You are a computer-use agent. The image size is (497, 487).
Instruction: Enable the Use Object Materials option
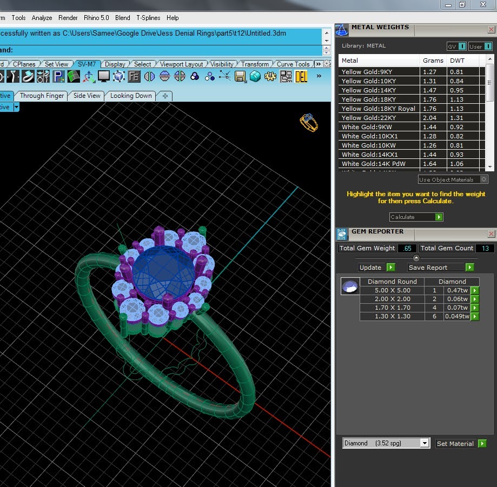coord(453,179)
